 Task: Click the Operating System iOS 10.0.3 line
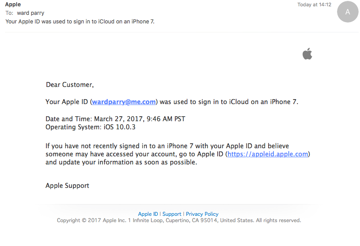[x=91, y=127]
